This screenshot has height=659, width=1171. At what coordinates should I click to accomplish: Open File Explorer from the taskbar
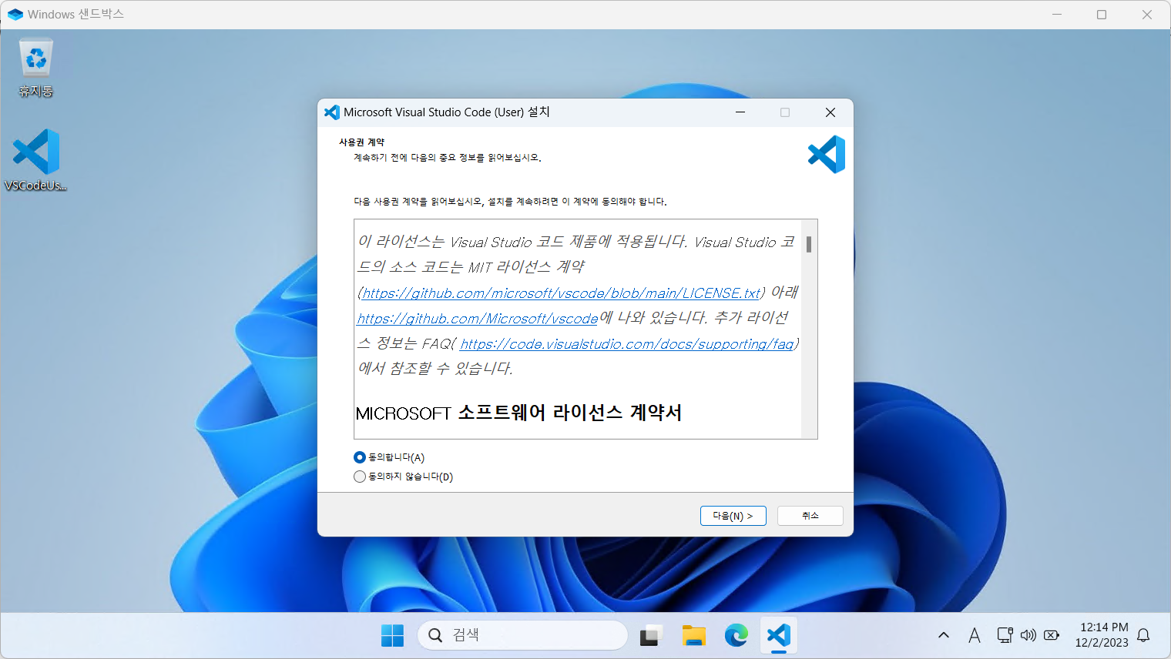tap(694, 635)
